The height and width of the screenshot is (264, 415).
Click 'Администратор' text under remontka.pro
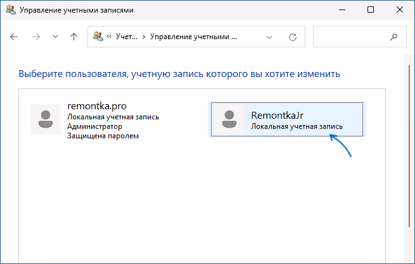tap(95, 126)
